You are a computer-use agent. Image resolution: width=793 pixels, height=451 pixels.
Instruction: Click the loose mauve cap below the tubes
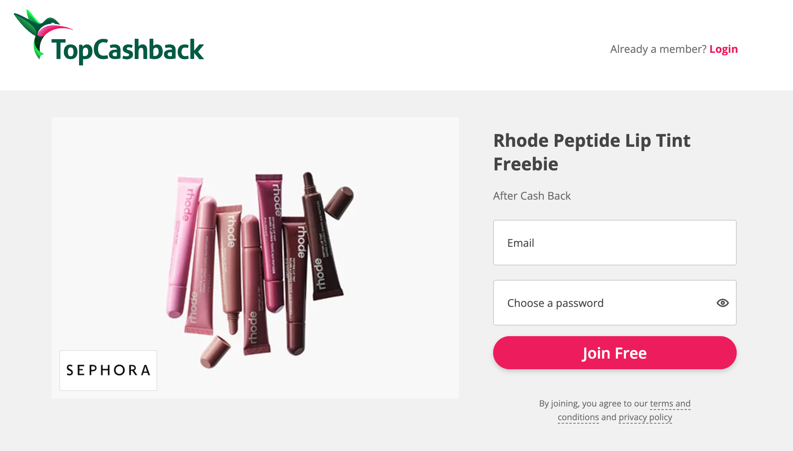click(215, 352)
